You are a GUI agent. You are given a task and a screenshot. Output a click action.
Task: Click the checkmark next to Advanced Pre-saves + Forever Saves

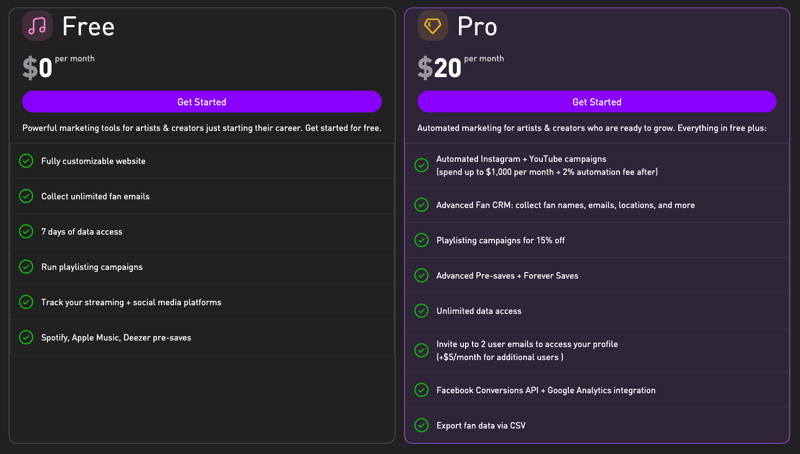(x=421, y=275)
